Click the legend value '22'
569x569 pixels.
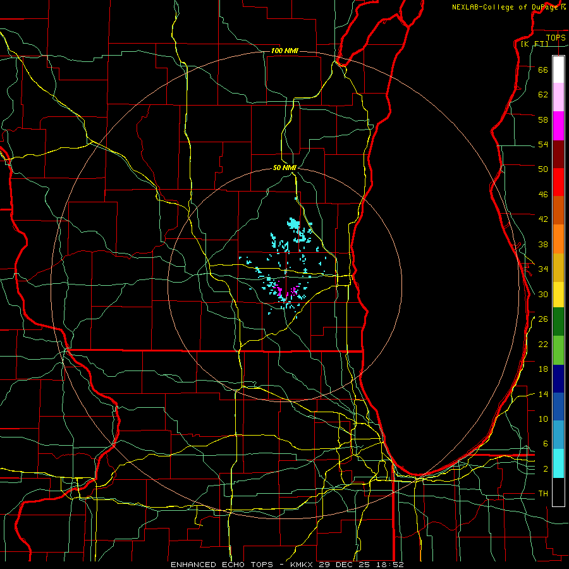point(543,344)
